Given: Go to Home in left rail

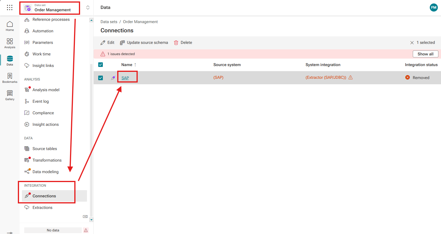Looking at the screenshot, I should (10, 26).
